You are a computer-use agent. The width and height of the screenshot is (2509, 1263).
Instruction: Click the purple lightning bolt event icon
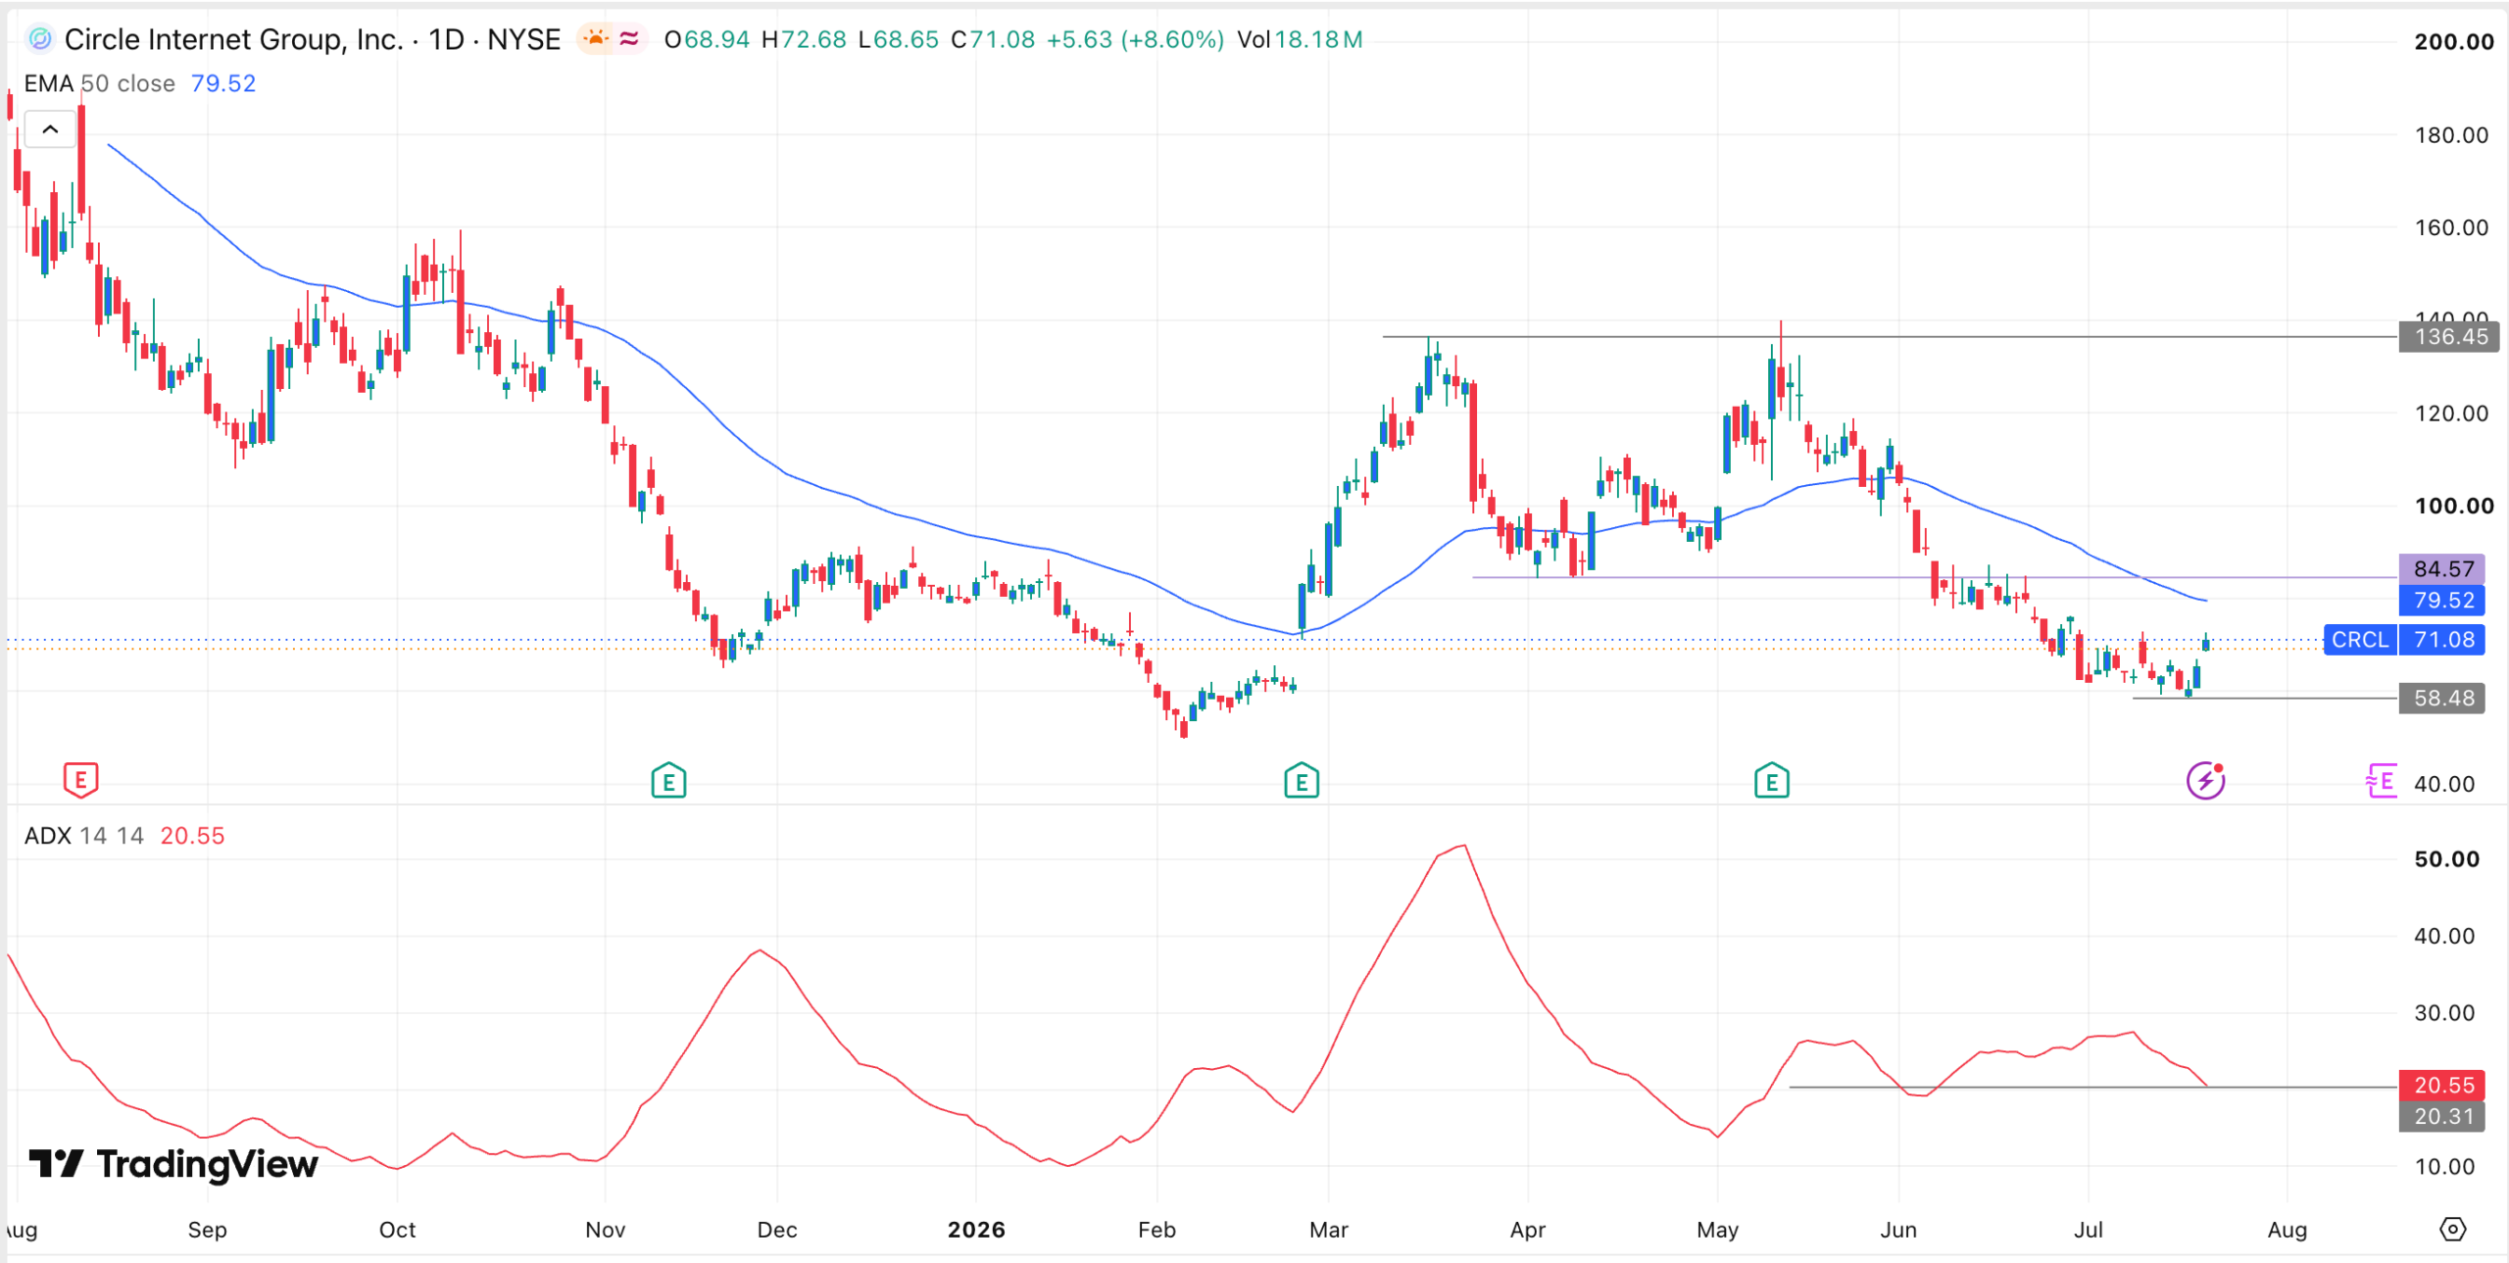(2205, 781)
